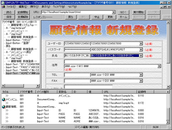Click the browser pane scroll up arrow
Image resolution: width=172 pixels, height=130 pixels.
coord(168,22)
